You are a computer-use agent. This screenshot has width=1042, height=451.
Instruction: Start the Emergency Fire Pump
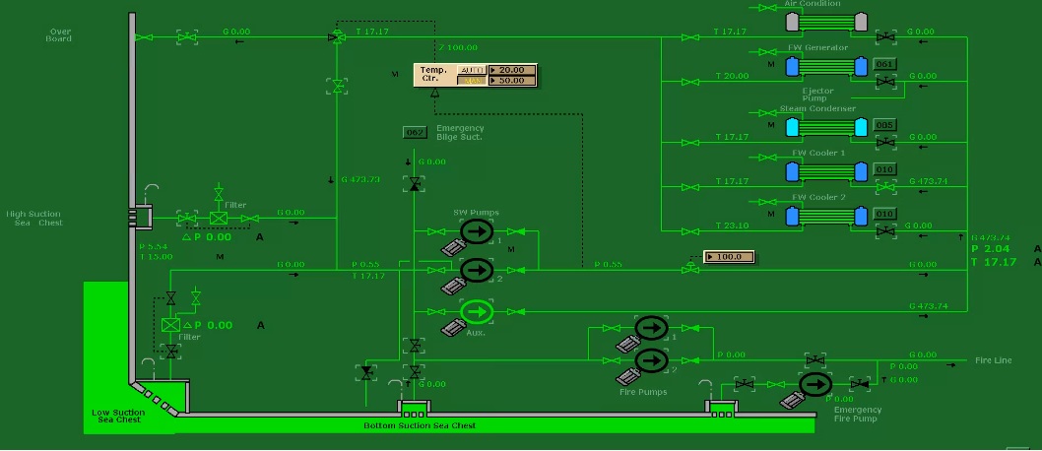[814, 383]
